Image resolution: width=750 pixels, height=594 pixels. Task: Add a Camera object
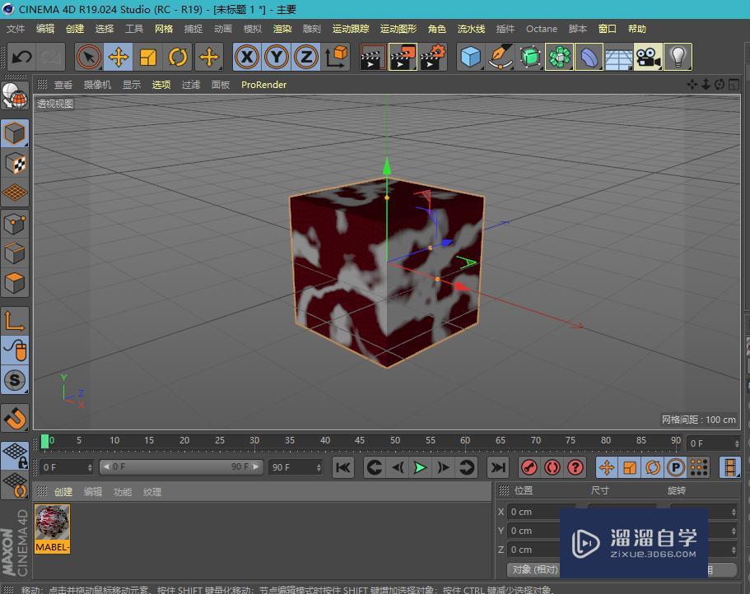648,57
